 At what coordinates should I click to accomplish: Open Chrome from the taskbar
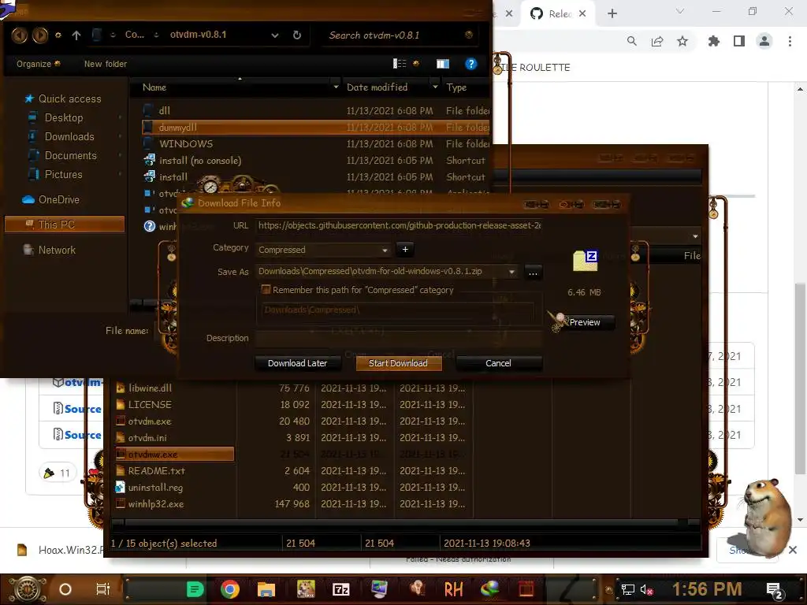tap(230, 589)
